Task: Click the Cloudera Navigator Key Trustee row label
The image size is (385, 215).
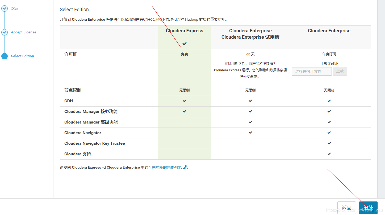Action: 95,143
